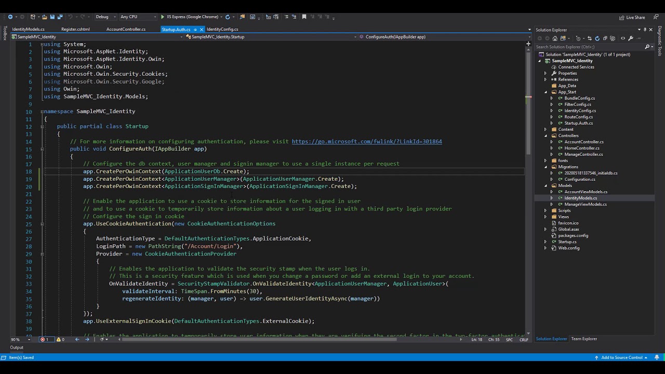Collapse the Migrations folder

coord(546,167)
